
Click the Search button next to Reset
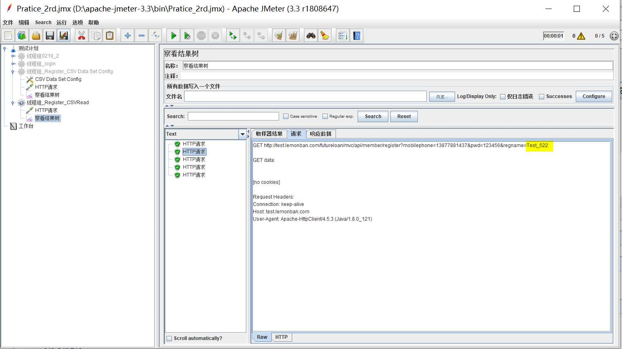tap(373, 116)
